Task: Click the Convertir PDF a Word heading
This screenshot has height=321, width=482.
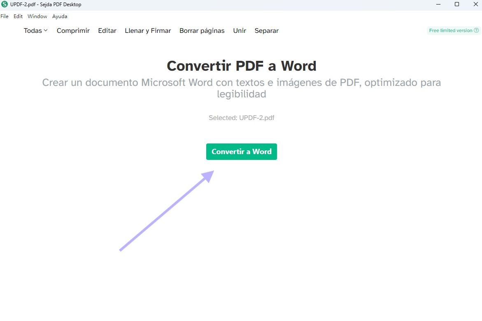Action: click(241, 66)
